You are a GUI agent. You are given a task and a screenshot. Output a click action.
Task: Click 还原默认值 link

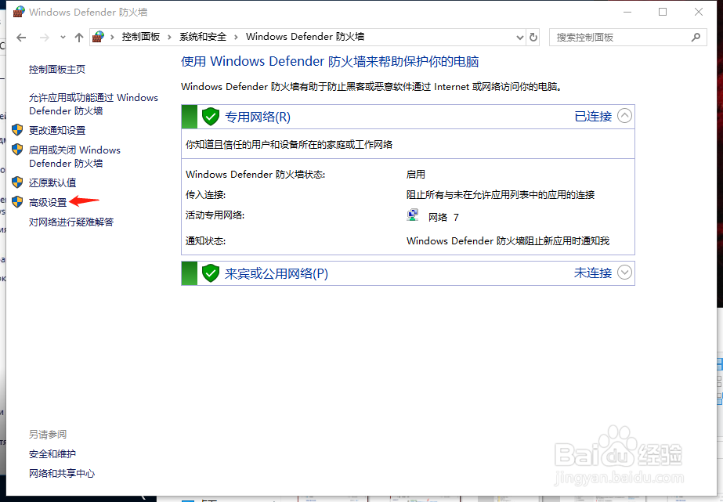[x=52, y=183]
